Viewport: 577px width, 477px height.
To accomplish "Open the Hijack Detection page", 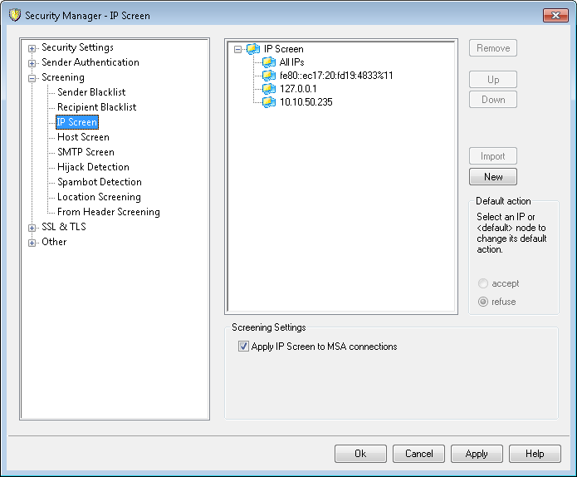I will point(93,167).
